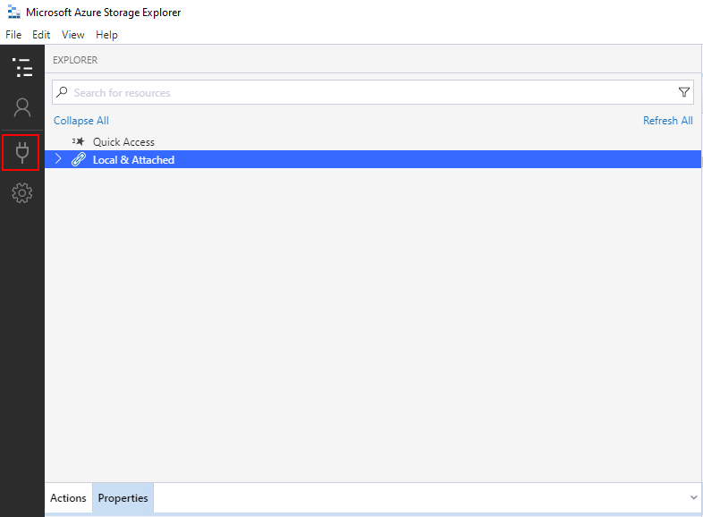Switch to the Actions tab
The image size is (703, 517).
(x=68, y=497)
